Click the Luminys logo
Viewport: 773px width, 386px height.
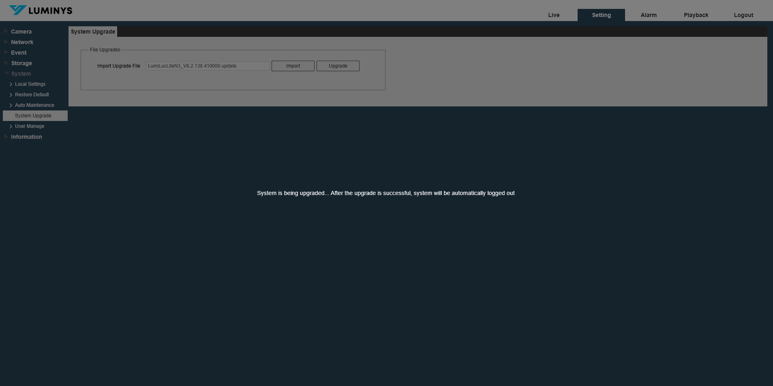coord(41,10)
